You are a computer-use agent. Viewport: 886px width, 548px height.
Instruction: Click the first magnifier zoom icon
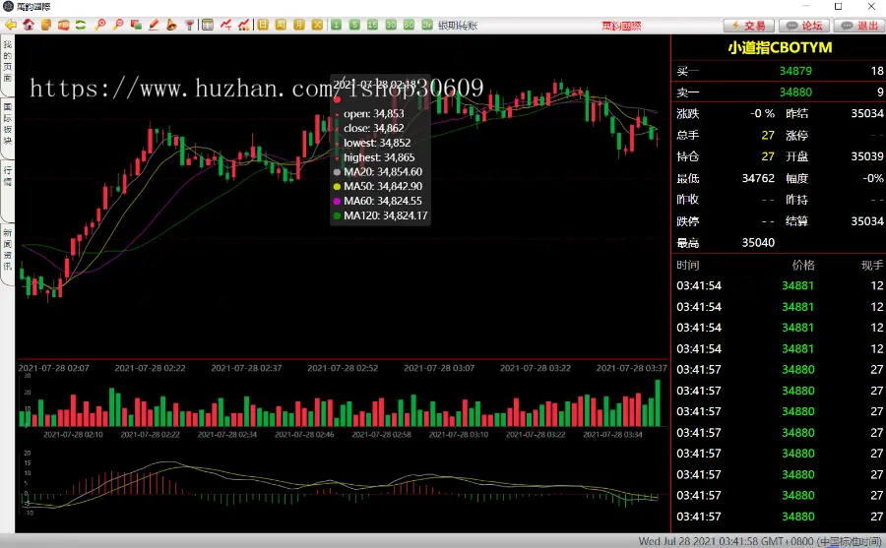pos(99,25)
